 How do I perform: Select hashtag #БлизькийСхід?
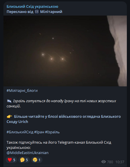pos(20,132)
